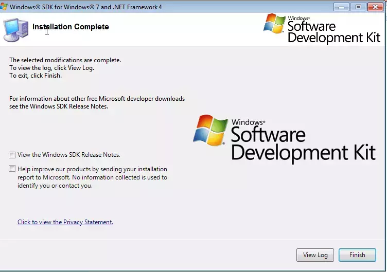Open the Privacy Statement link

point(65,222)
